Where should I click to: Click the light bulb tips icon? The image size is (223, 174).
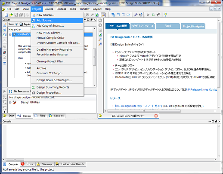point(166,15)
